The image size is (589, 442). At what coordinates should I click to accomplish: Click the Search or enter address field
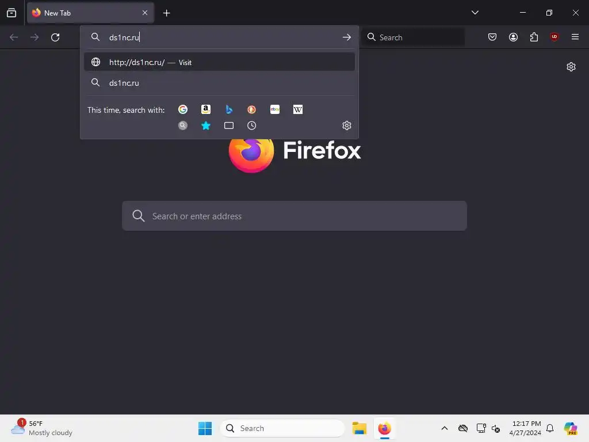[294, 216]
